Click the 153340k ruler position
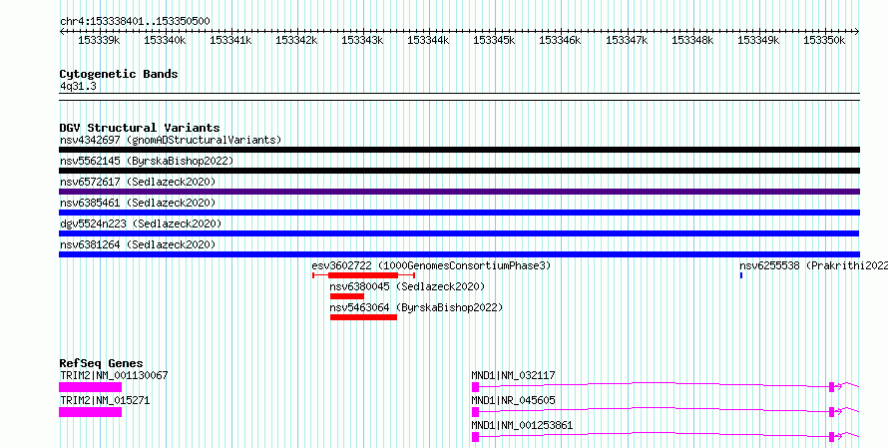888x448 pixels. [165, 40]
